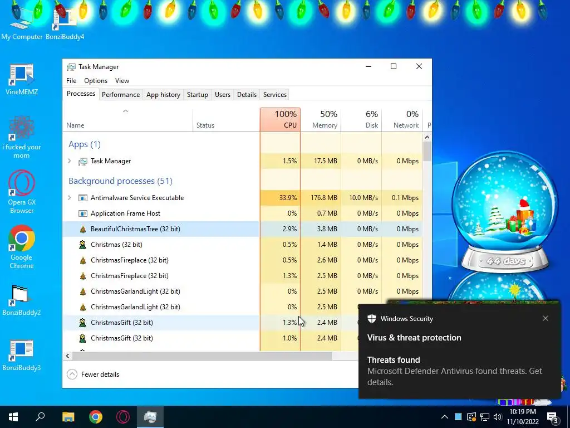
Task: Switch to the Startup tab
Action: click(x=198, y=95)
